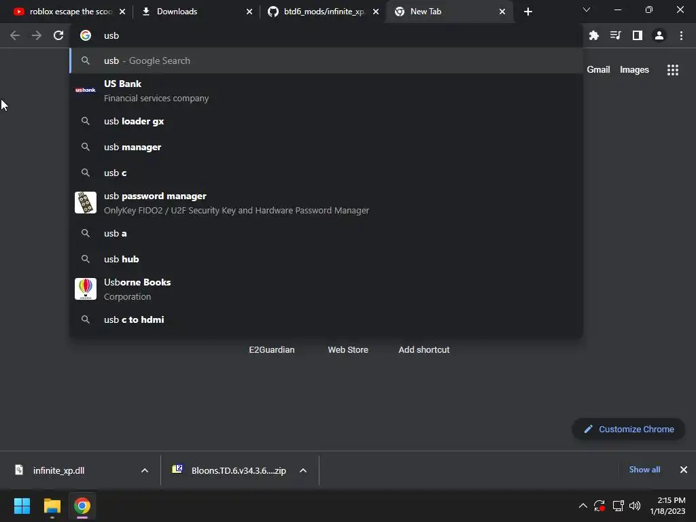
Task: Open the clock showing 2:15 PM
Action: (x=667, y=506)
